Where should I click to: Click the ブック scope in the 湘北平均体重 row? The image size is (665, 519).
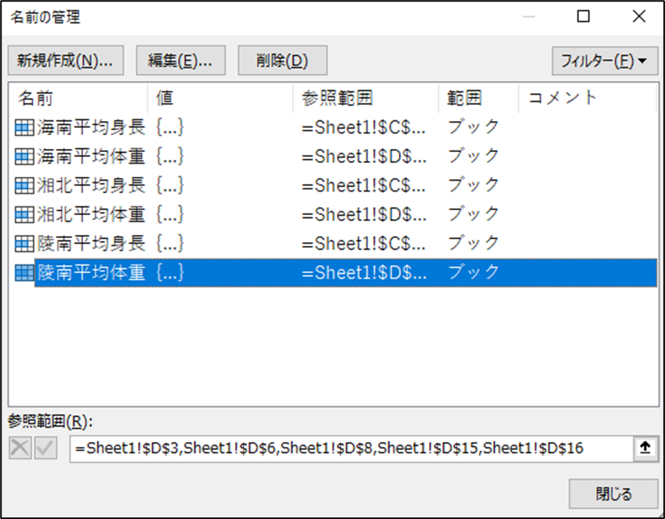[x=473, y=215]
